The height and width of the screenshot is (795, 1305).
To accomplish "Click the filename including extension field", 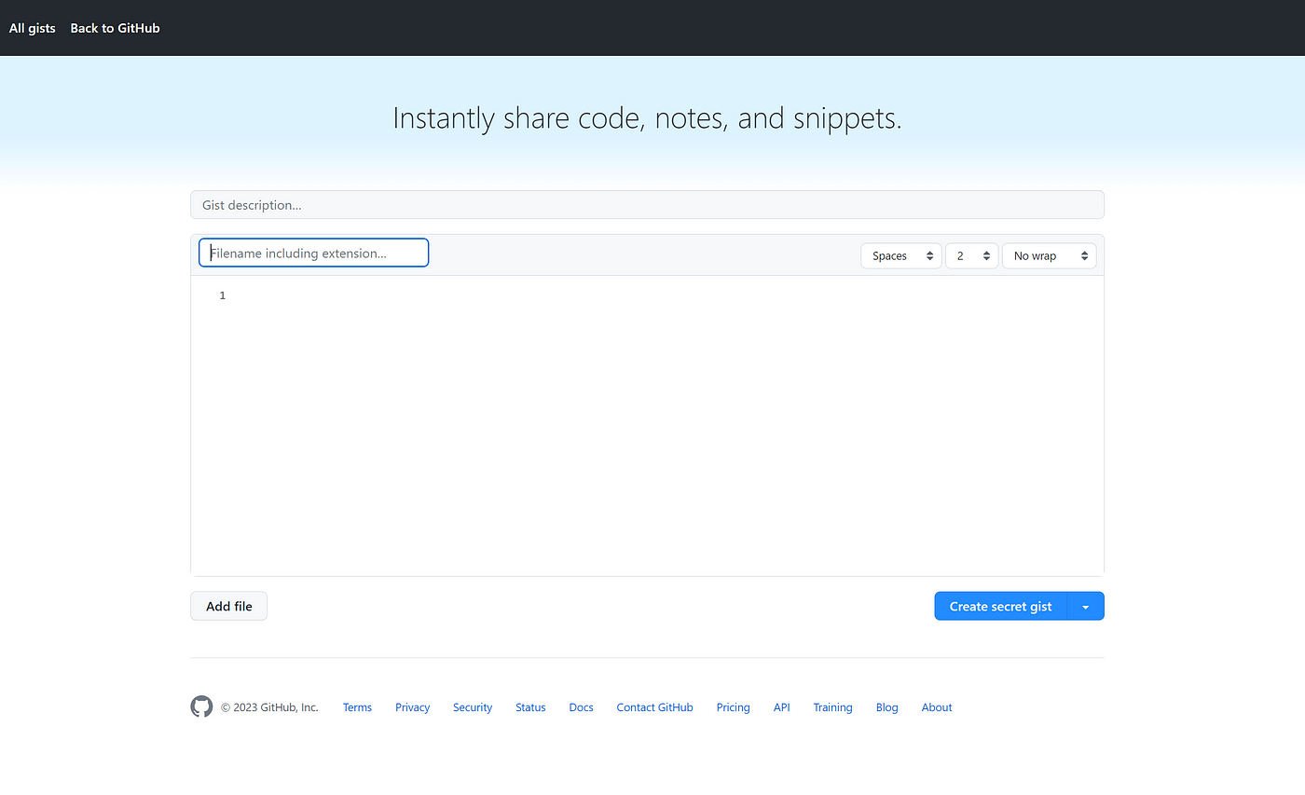I will point(313,253).
